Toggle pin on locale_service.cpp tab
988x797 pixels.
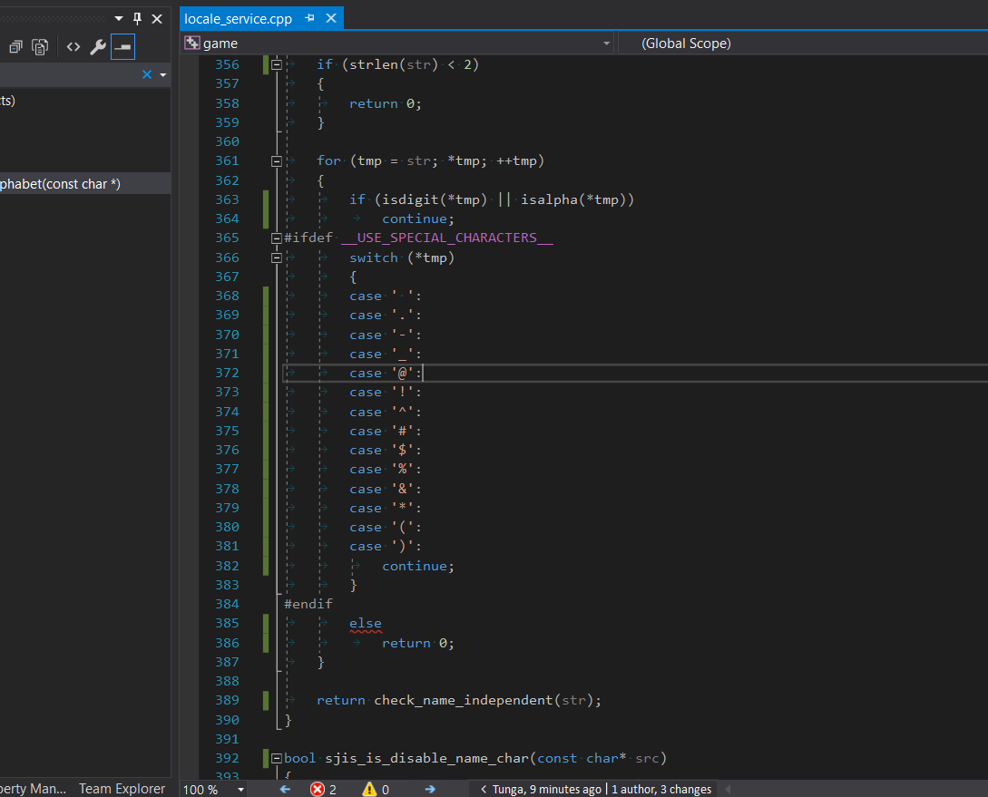(x=309, y=18)
